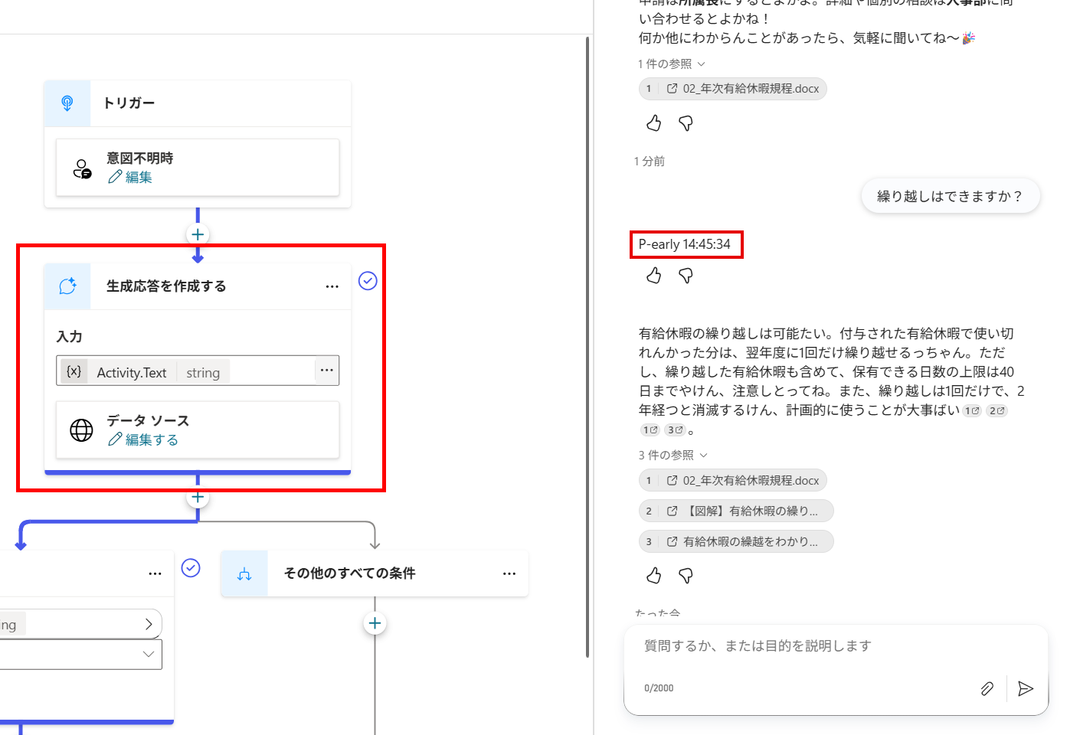Click the {x} variable icon of Activity.Text
This screenshot has height=735, width=1080.
(74, 371)
